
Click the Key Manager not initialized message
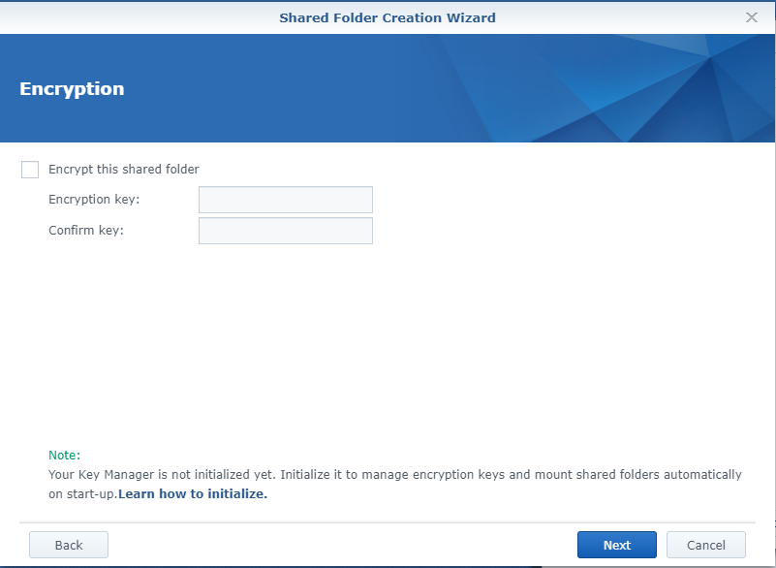pos(388,475)
